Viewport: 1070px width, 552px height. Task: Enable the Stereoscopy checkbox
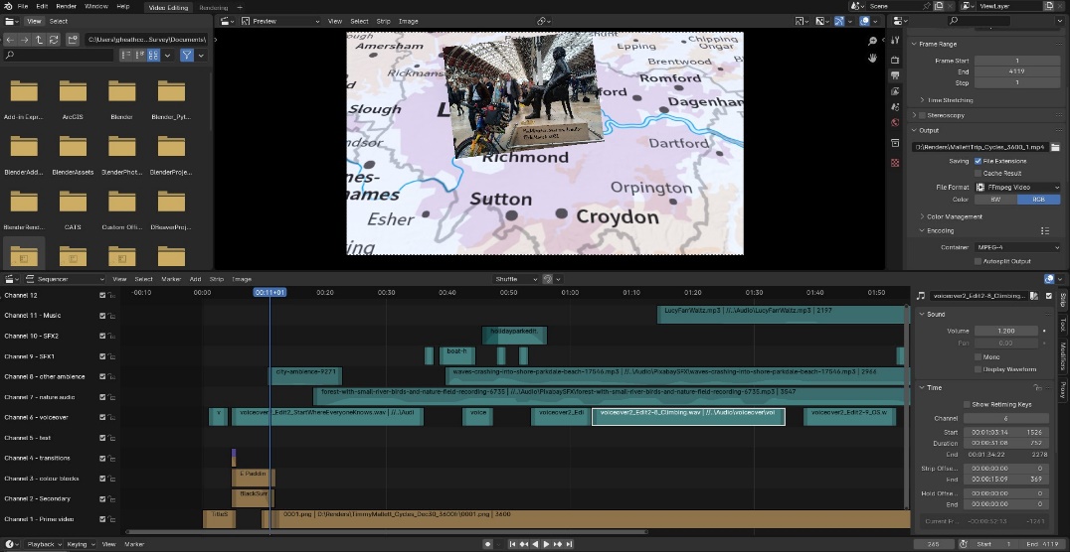coord(923,116)
